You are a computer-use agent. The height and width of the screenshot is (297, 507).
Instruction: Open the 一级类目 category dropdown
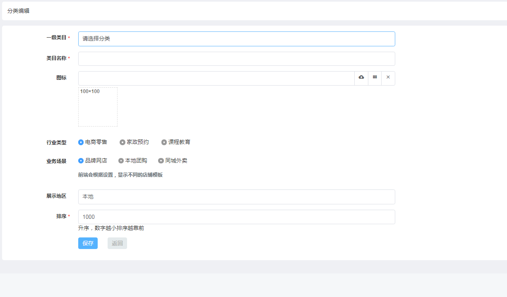click(237, 39)
